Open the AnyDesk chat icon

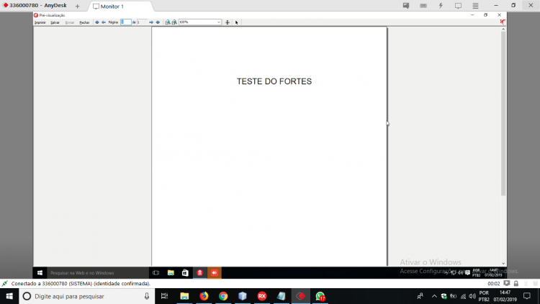pos(406,6)
